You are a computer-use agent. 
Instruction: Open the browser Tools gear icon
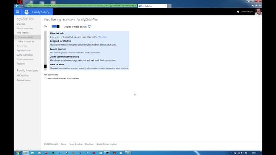260,6
